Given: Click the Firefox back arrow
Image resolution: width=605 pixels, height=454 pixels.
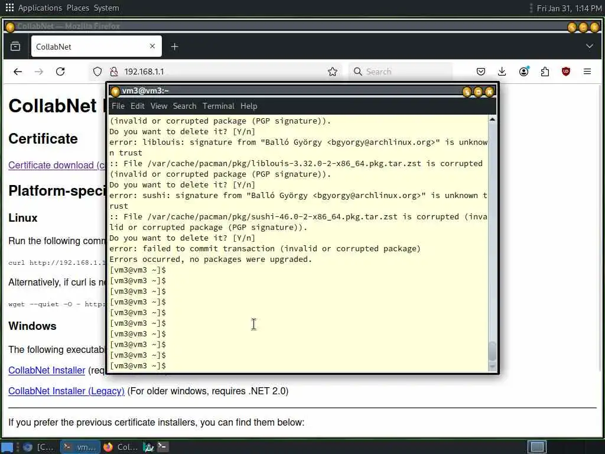Looking at the screenshot, I should [18, 72].
